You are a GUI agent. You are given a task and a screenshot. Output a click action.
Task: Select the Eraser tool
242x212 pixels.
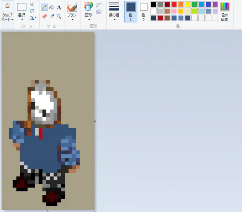[x=45, y=16]
